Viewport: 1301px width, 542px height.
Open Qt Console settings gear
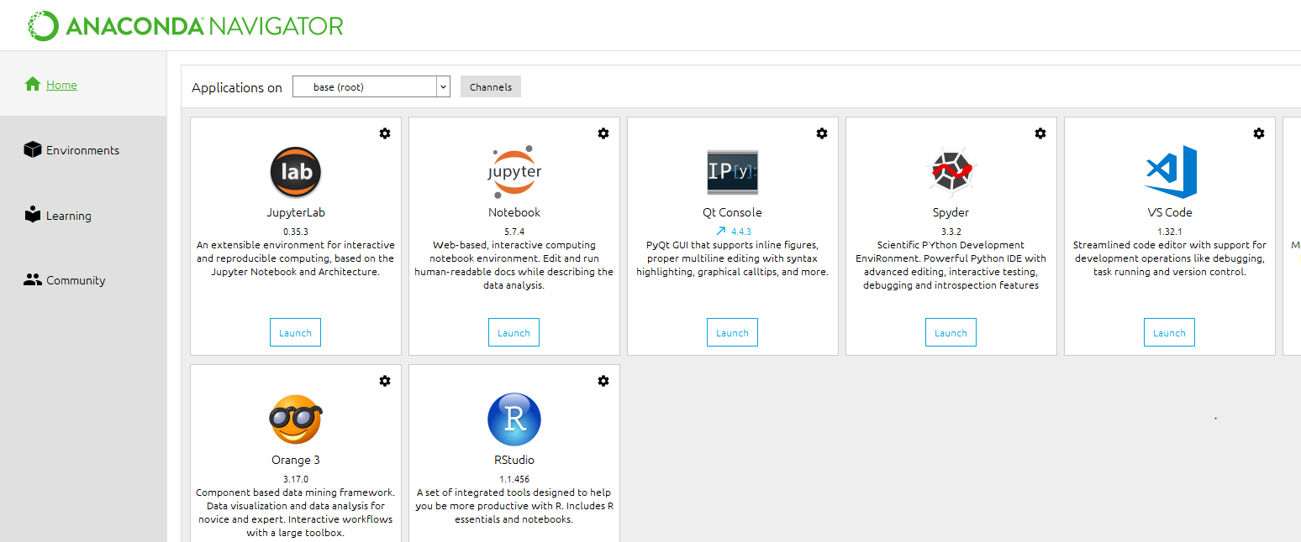point(822,133)
